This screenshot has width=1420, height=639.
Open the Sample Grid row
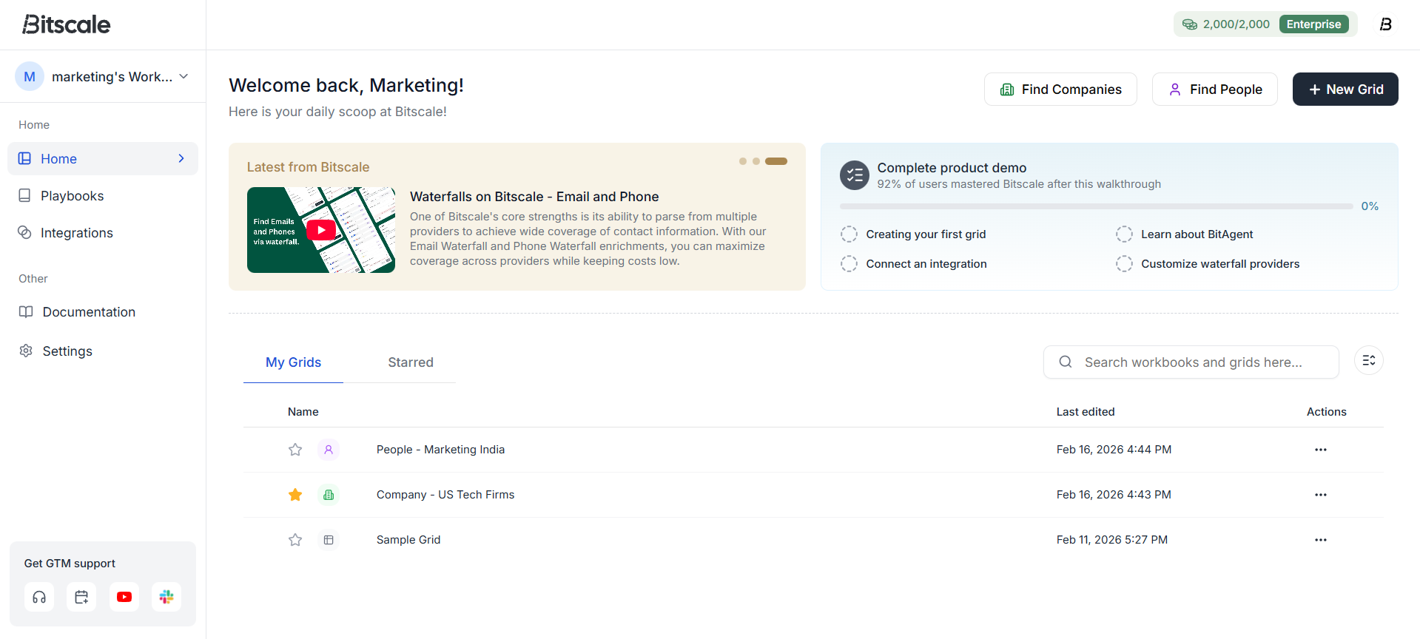click(813, 540)
